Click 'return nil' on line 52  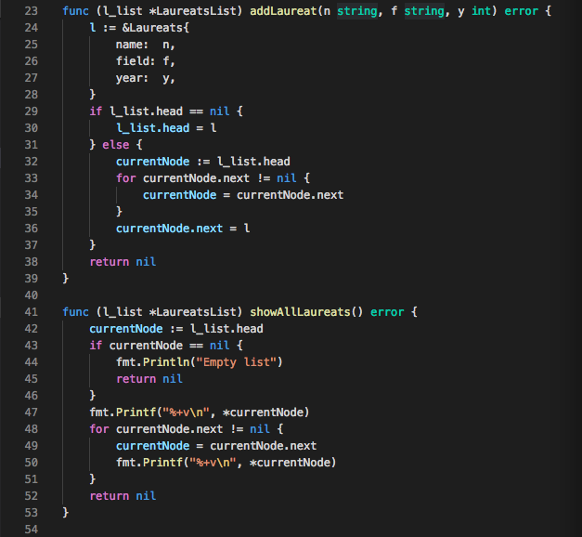123,496
